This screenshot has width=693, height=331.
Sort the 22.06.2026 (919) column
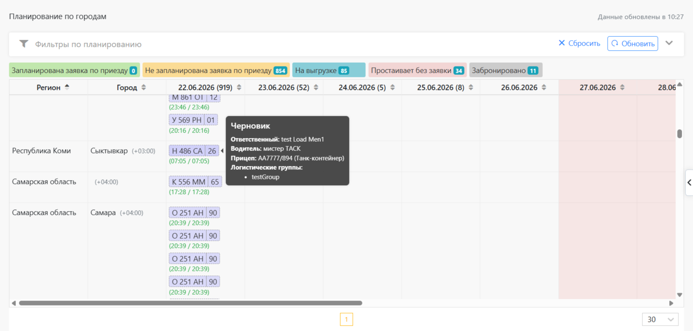click(239, 87)
